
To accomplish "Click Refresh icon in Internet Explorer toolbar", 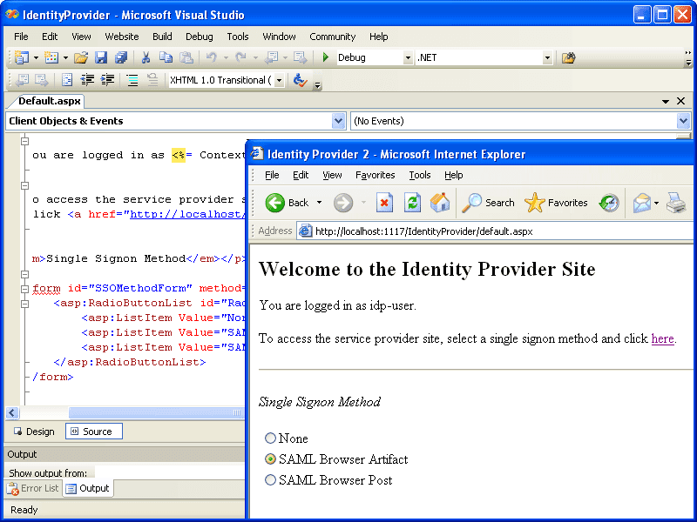I will [412, 203].
